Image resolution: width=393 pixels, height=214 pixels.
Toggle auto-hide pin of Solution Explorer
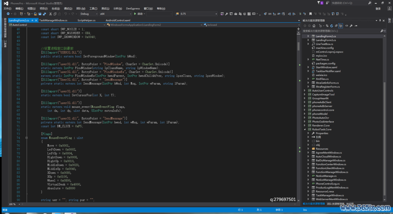point(380,21)
